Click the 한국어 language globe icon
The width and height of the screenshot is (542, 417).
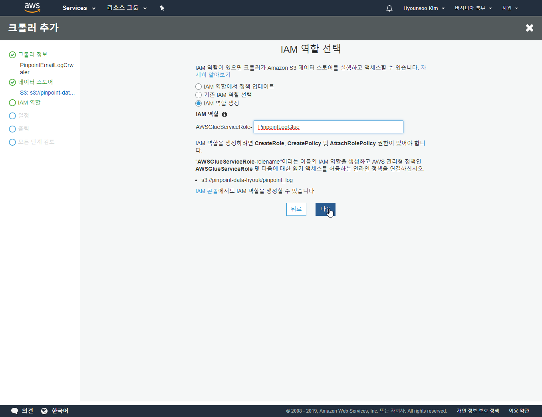(x=44, y=411)
